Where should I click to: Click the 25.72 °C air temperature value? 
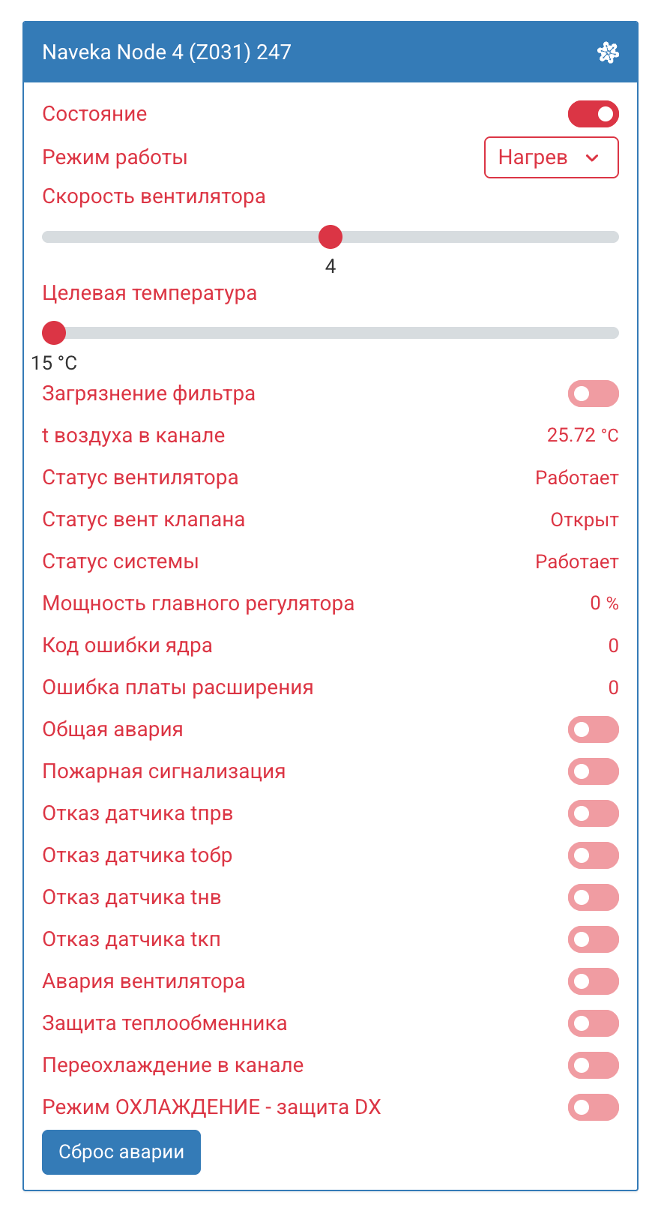pos(583,436)
